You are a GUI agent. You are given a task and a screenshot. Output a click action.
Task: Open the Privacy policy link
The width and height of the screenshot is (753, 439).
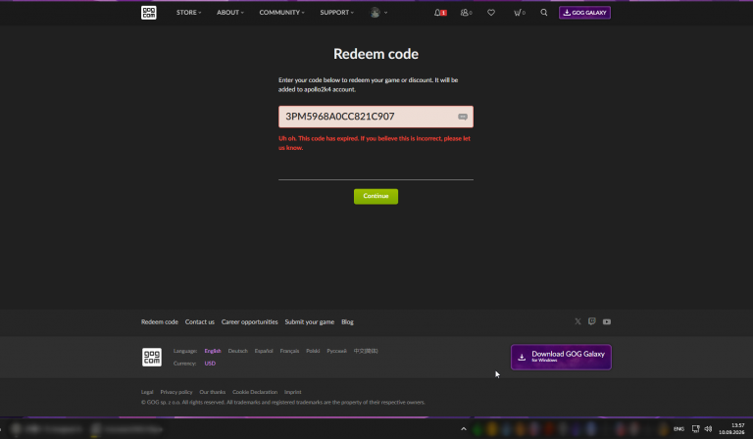click(x=176, y=392)
